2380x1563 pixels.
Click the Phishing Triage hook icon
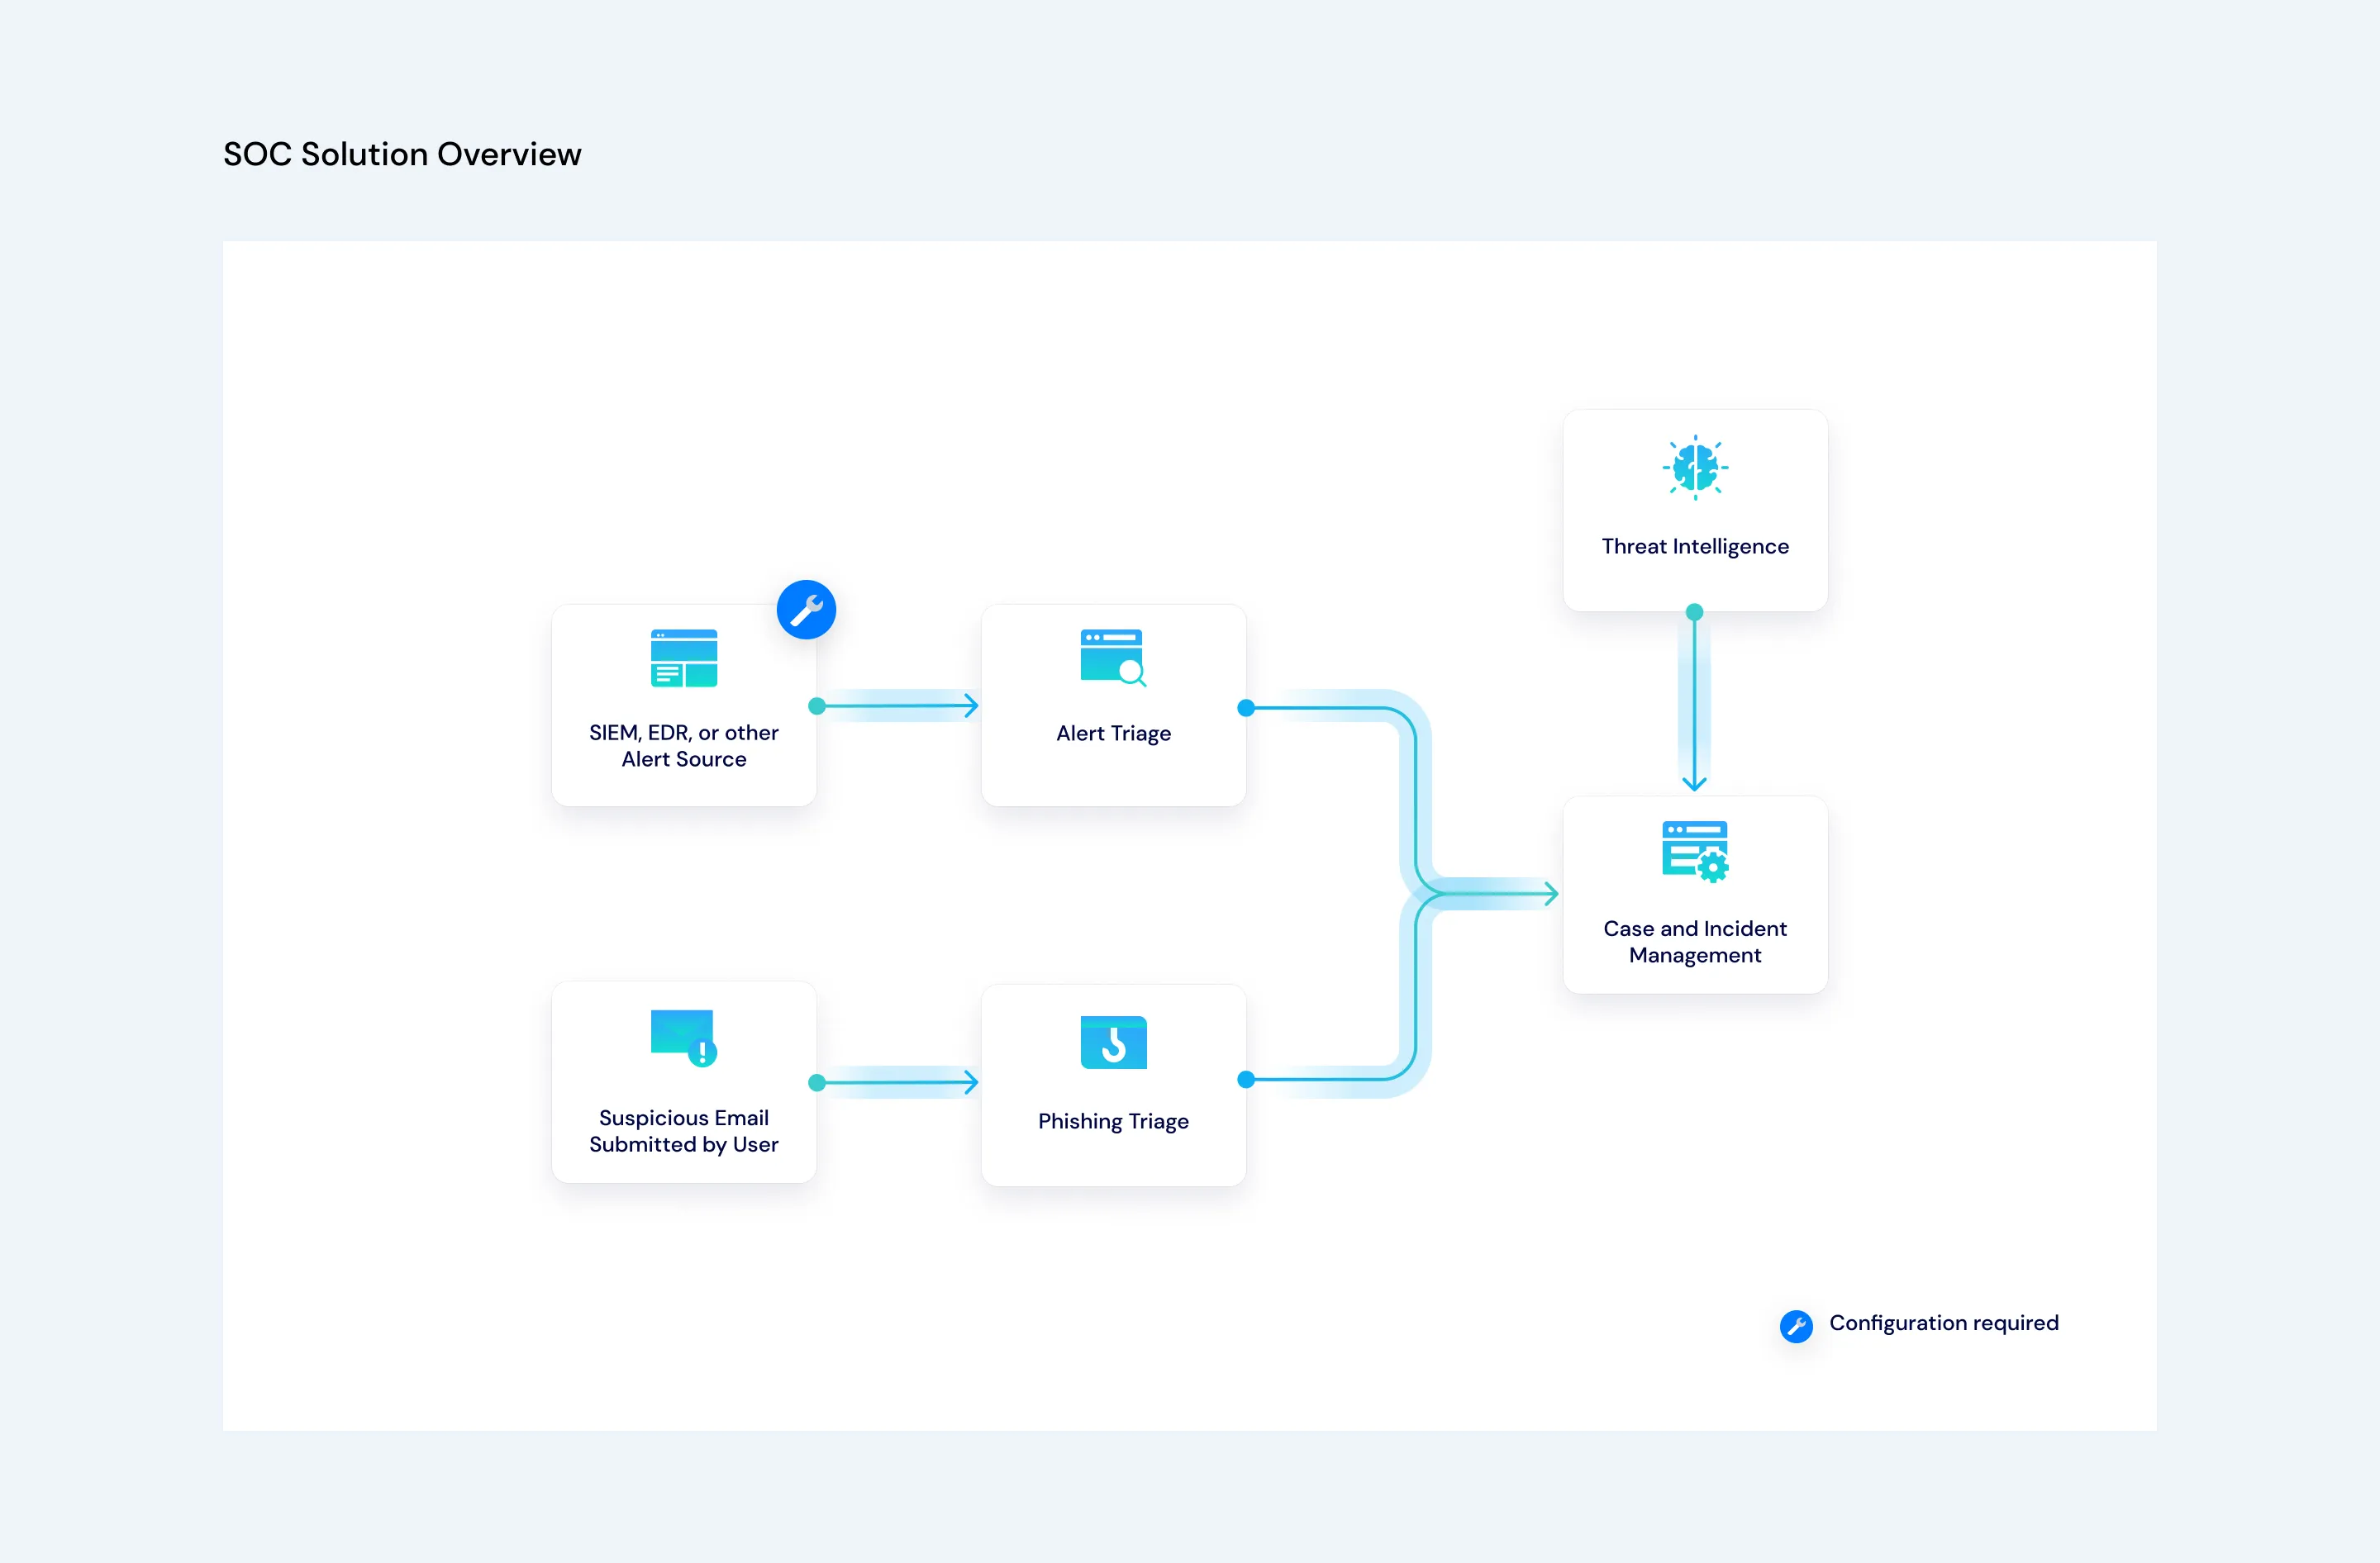tap(1113, 1043)
